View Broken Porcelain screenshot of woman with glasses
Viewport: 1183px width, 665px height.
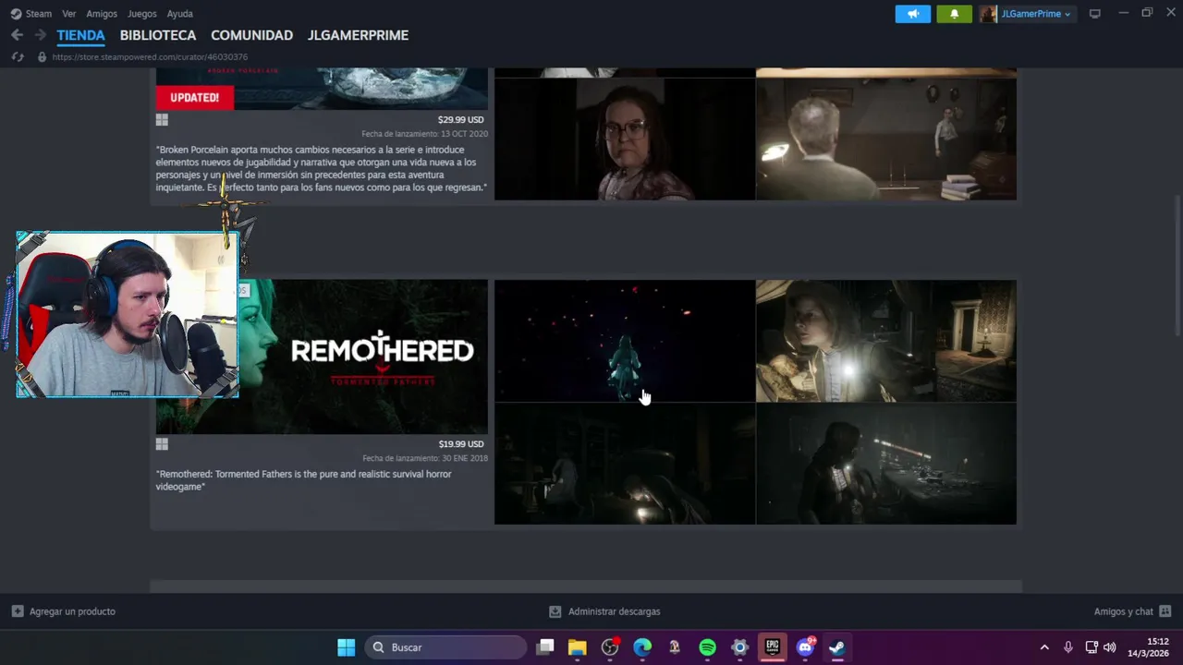(625, 139)
